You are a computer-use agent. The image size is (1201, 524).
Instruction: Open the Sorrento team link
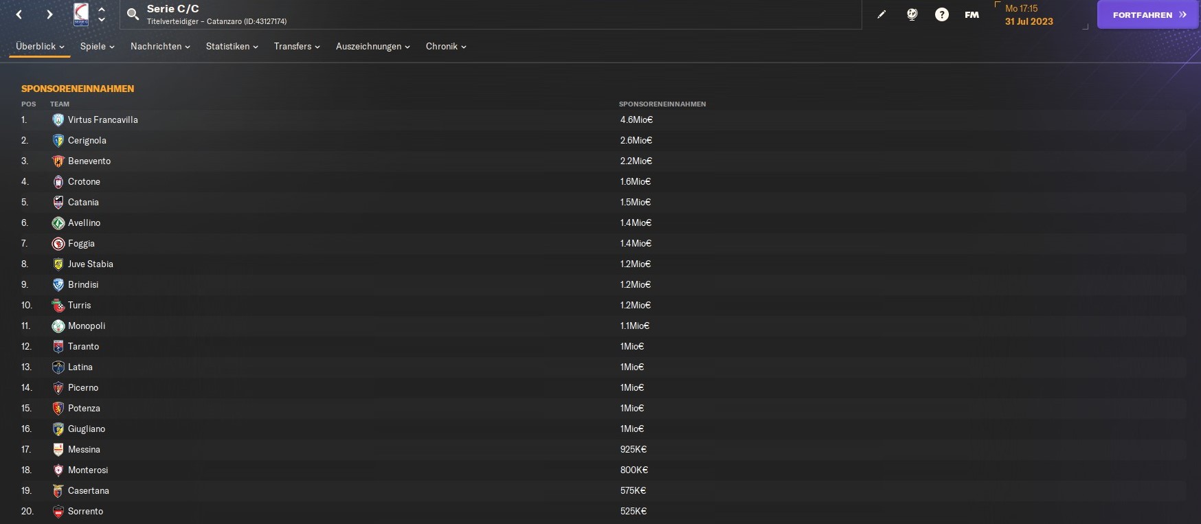pyautogui.click(x=86, y=511)
